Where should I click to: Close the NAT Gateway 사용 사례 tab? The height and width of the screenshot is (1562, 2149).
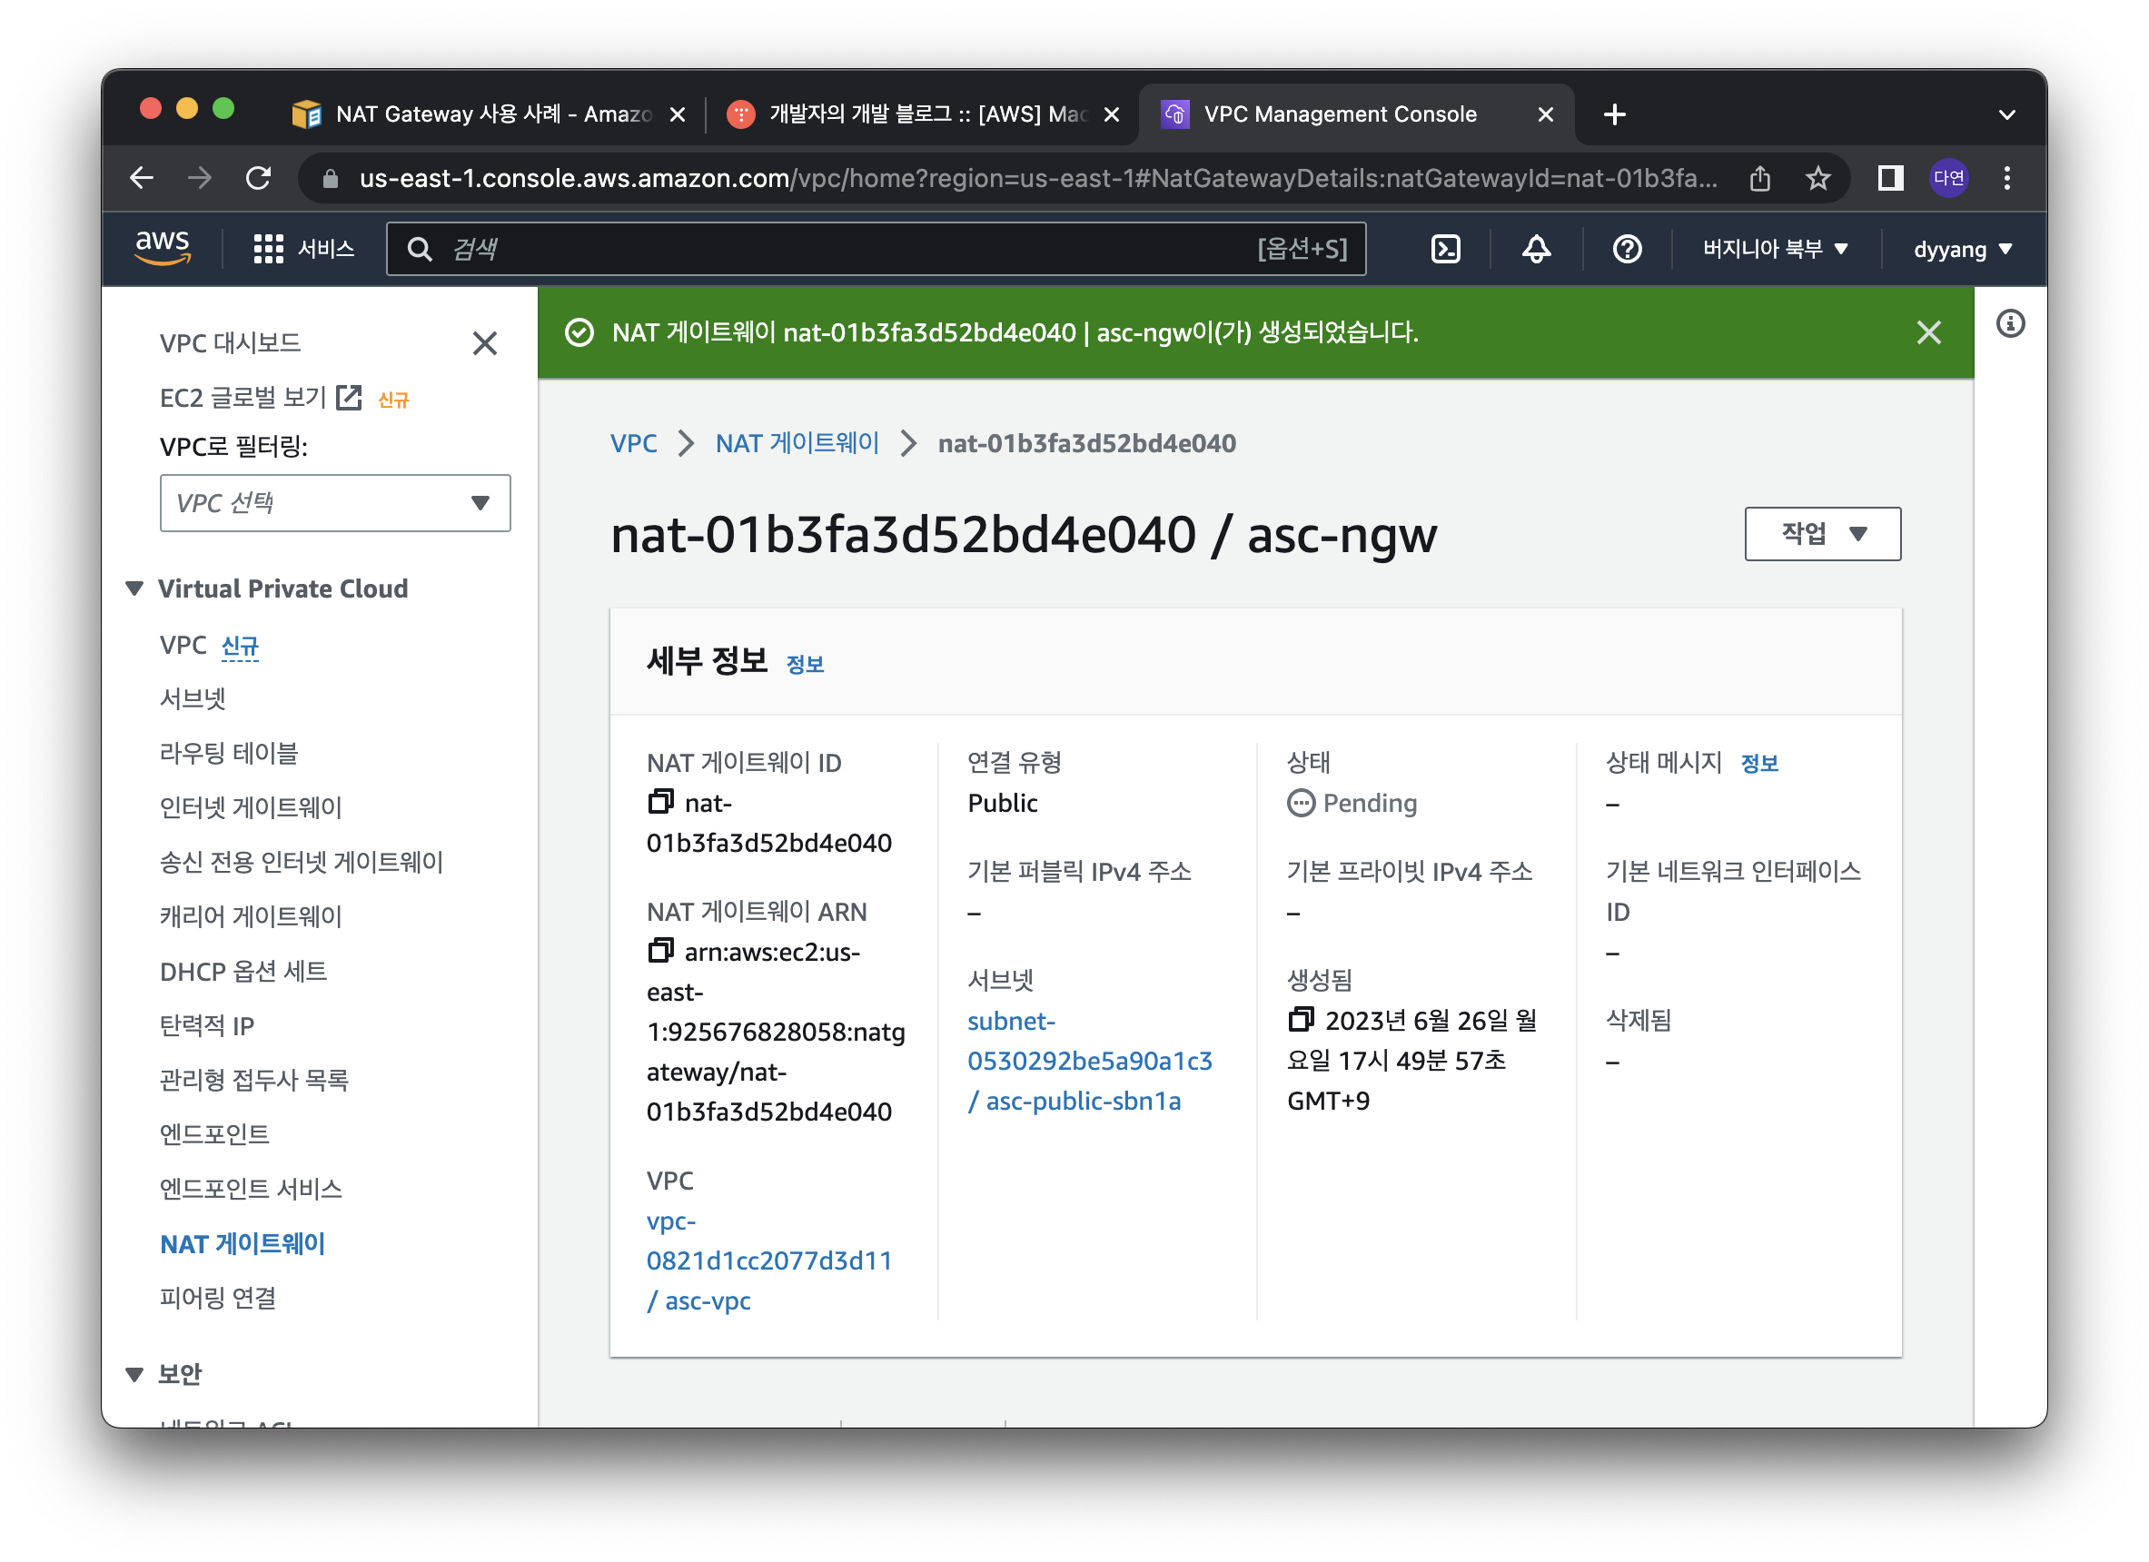(678, 114)
